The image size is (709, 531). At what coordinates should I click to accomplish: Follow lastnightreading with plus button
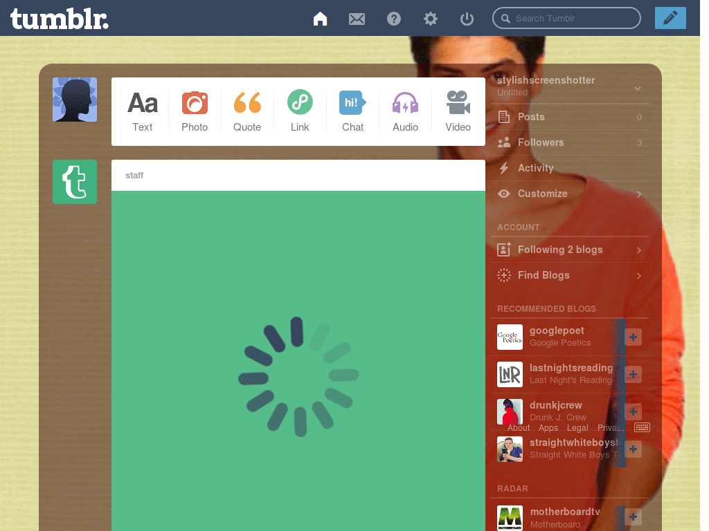point(633,374)
